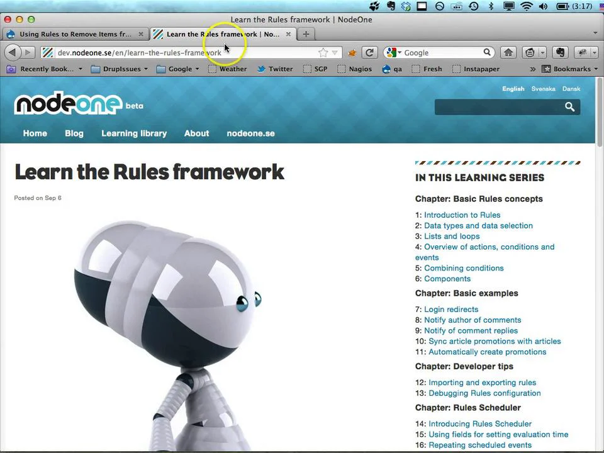604x453 pixels.
Task: Open Notify author of comments link
Action: coord(473,320)
